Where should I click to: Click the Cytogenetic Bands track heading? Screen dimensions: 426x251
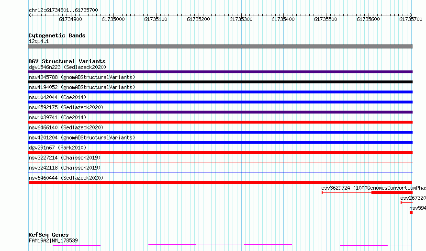(57, 35)
